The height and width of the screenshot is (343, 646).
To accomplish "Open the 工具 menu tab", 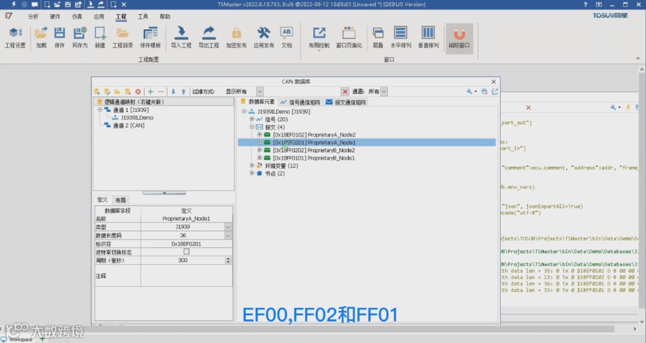I will coord(142,17).
